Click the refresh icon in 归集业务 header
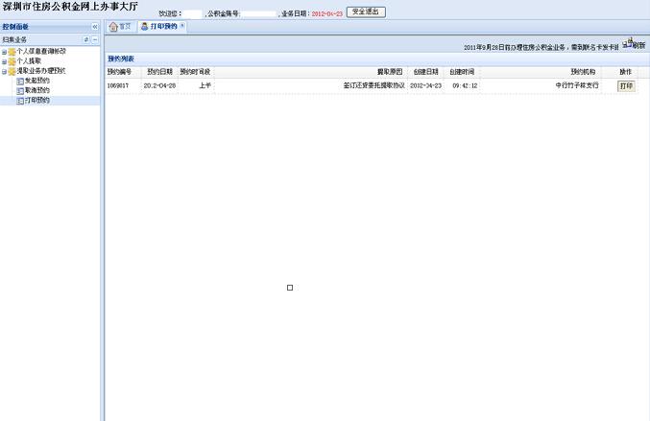 (86, 39)
